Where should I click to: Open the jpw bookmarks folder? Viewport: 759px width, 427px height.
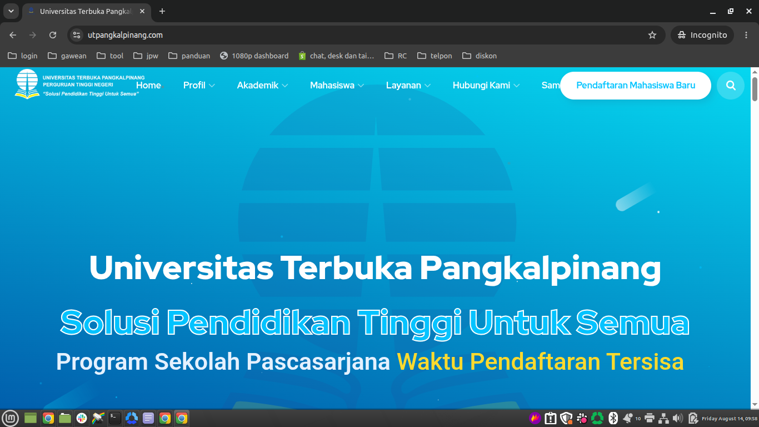click(x=146, y=56)
